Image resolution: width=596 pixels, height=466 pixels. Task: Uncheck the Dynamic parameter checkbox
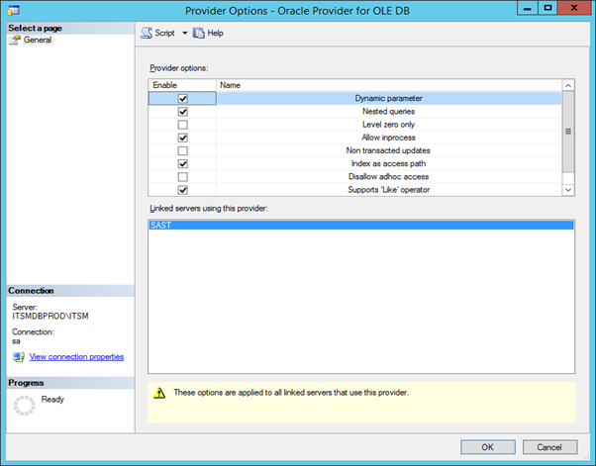(x=183, y=98)
